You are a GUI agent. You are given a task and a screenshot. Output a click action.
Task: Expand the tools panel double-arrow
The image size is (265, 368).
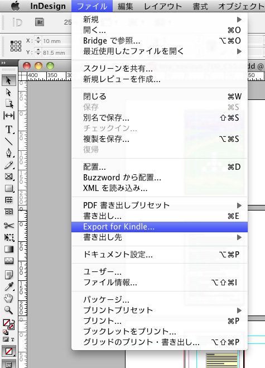(4, 63)
